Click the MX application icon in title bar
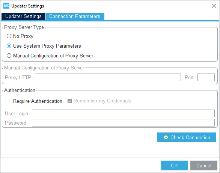The height and width of the screenshot is (173, 220). click(6, 6)
